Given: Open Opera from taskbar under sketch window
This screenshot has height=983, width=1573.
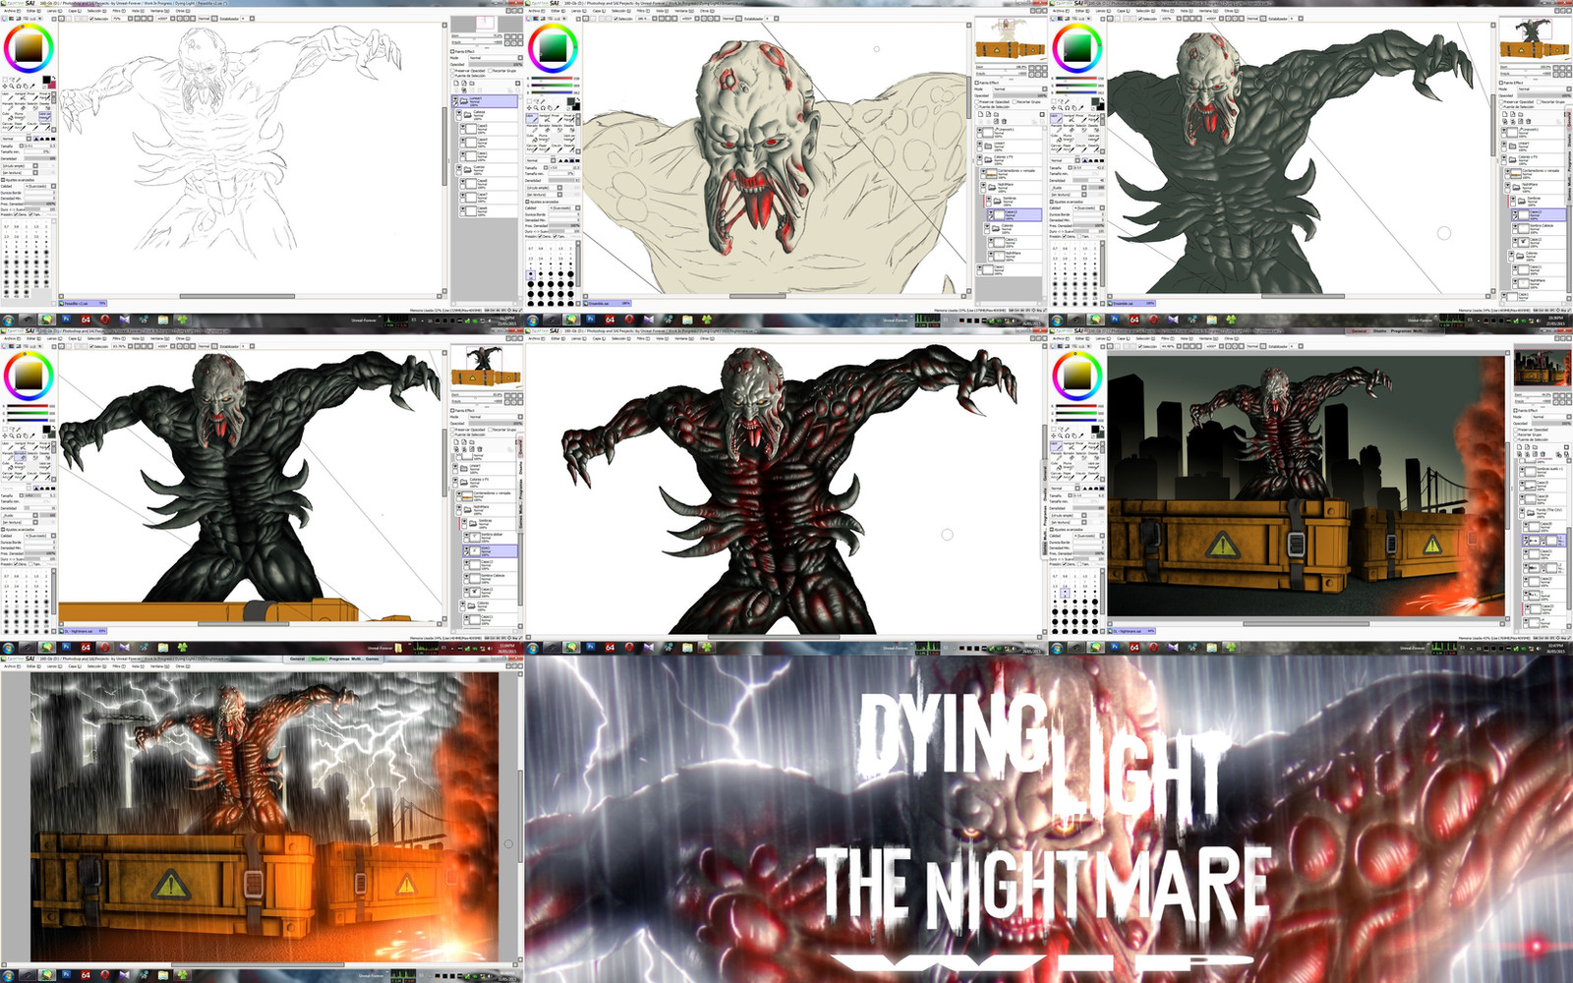Looking at the screenshot, I should 105,319.
